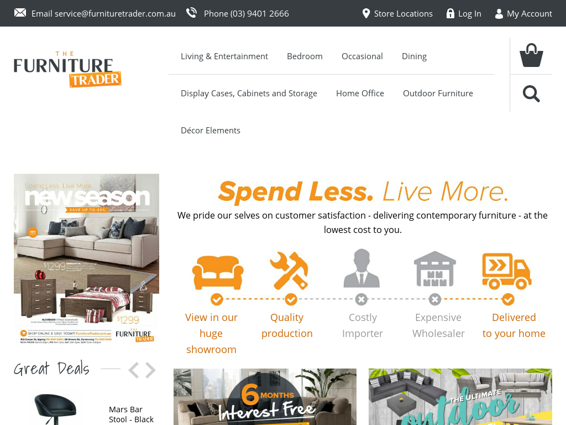This screenshot has width=566, height=425.
Task: Click the orange delivery truck icon
Action: (x=507, y=271)
